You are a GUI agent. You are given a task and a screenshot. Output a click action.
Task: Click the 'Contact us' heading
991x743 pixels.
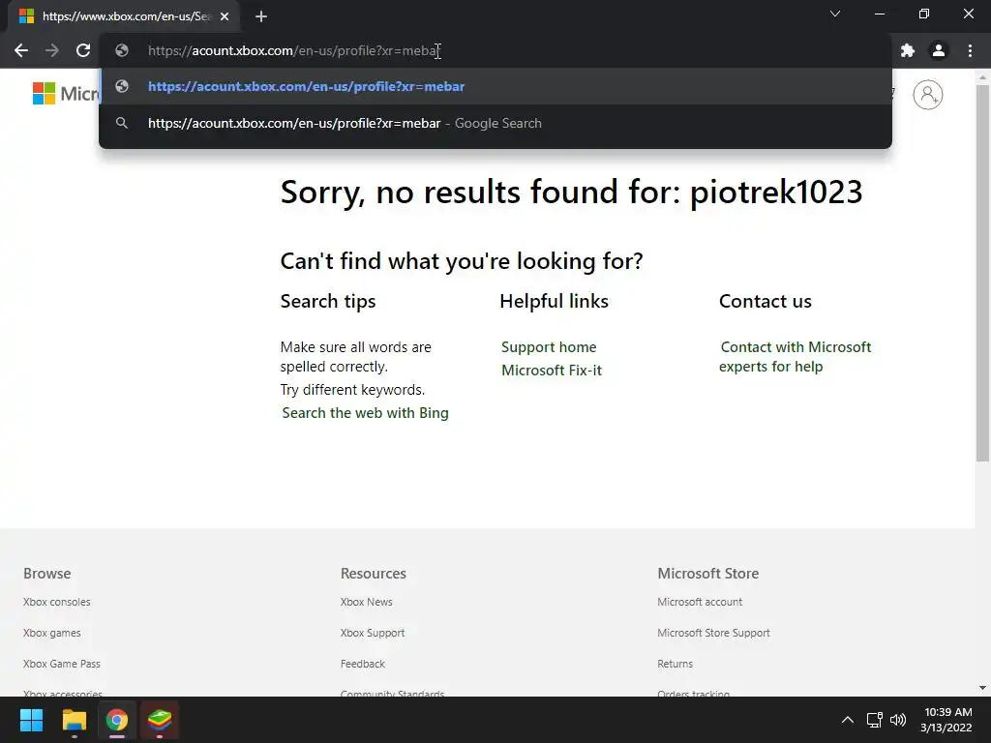pos(766,302)
